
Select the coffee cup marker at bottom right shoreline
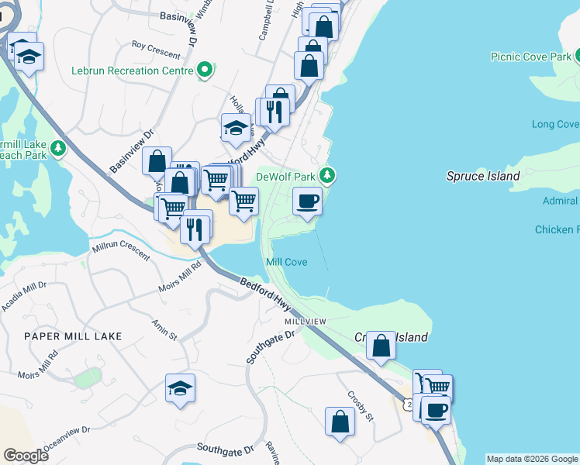coord(436,410)
